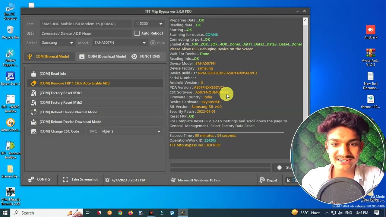Open the notification center icon
Screen dimensions: 386x217
[377, 213]
